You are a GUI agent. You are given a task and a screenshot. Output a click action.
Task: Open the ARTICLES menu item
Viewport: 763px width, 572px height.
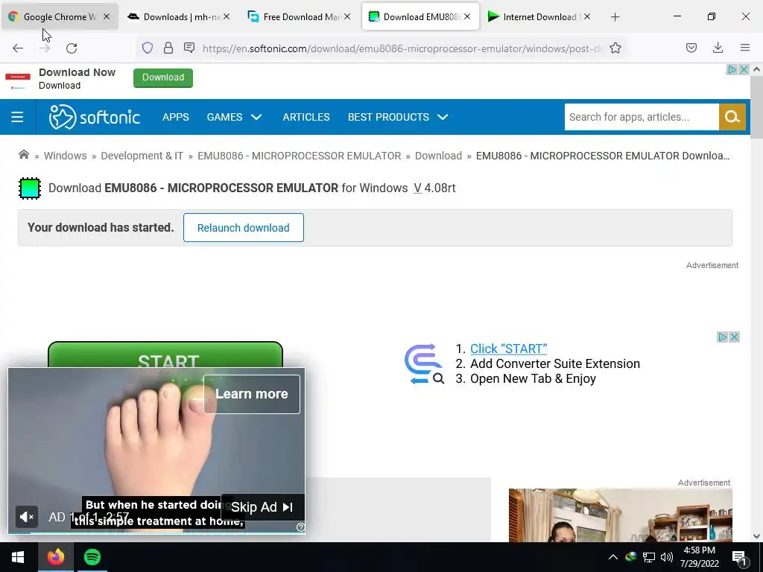pyautogui.click(x=306, y=117)
